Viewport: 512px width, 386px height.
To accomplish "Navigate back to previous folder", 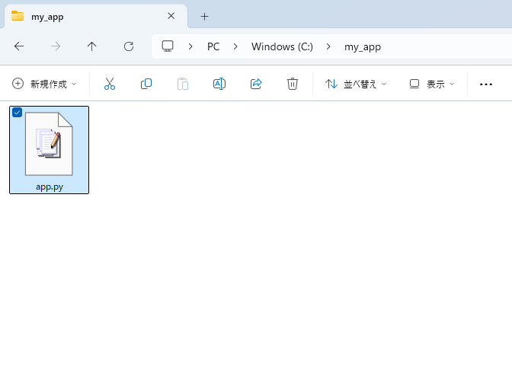I will (x=19, y=46).
